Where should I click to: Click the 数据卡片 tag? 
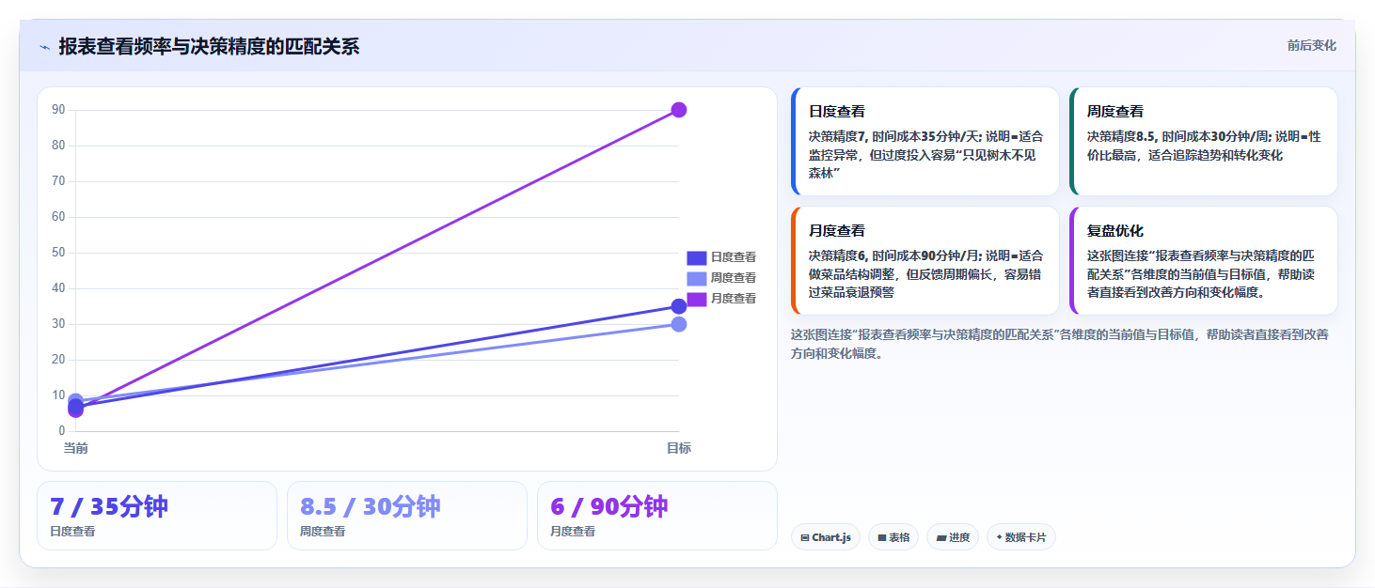(1021, 537)
